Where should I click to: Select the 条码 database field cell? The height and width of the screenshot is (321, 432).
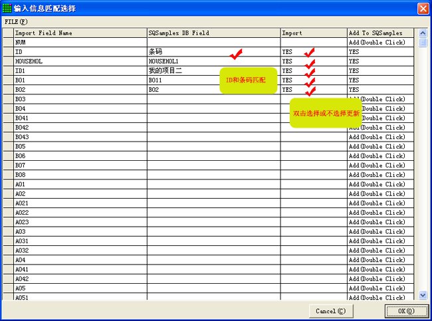pyautogui.click(x=213, y=51)
